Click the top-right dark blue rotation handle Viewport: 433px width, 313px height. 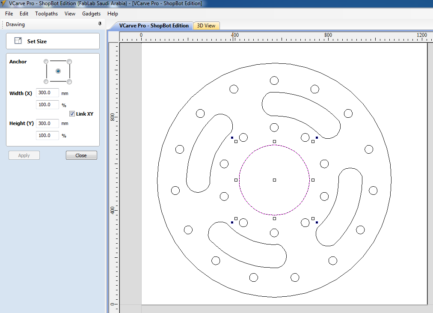pyautogui.click(x=317, y=137)
